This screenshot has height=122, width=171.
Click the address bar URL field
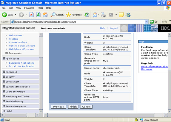pos(80,22)
